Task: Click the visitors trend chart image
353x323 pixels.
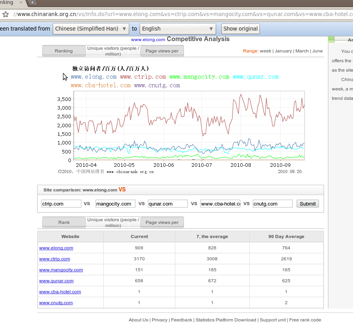Action: (x=180, y=119)
